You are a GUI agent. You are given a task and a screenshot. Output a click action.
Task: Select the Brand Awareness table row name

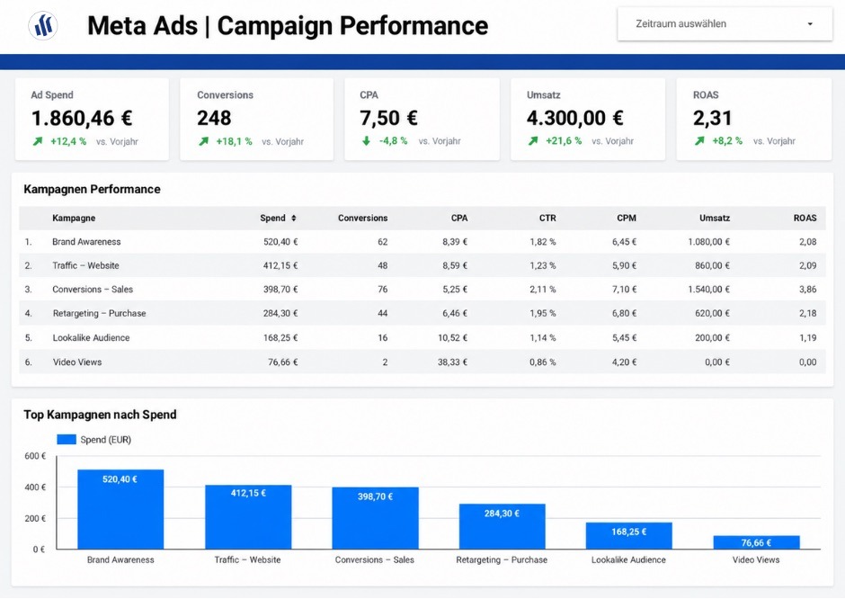[86, 242]
